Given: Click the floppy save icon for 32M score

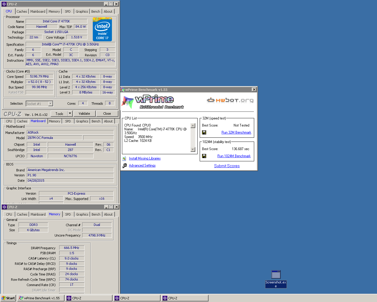Looking at the screenshot, I should (204, 132).
